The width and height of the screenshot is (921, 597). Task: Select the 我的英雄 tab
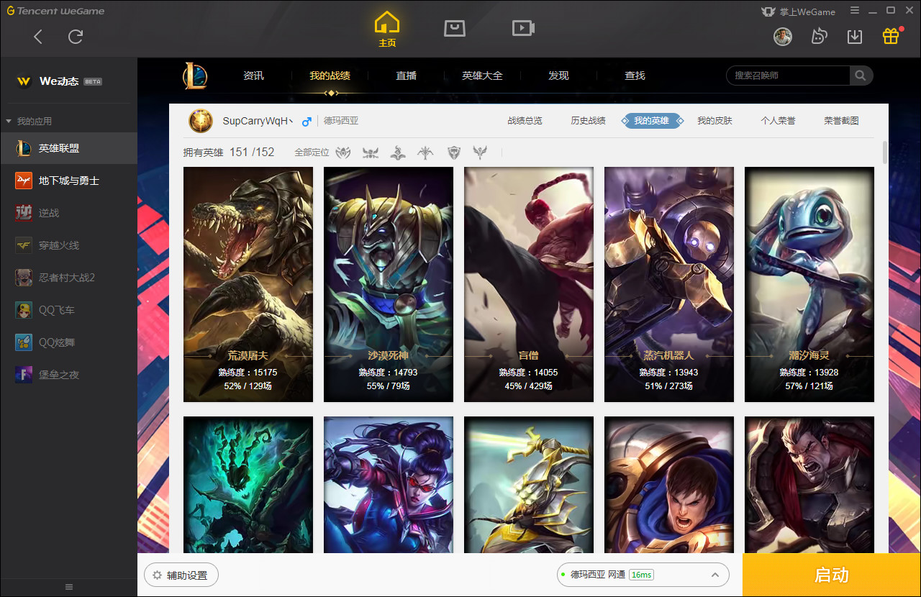[651, 121]
